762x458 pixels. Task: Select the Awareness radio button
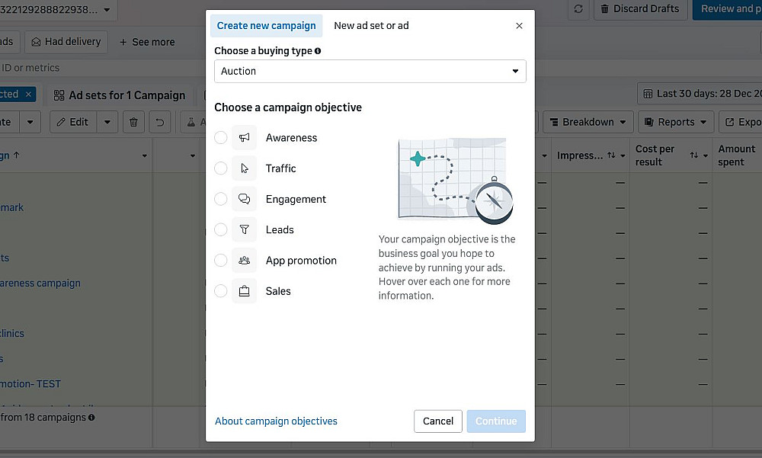221,138
